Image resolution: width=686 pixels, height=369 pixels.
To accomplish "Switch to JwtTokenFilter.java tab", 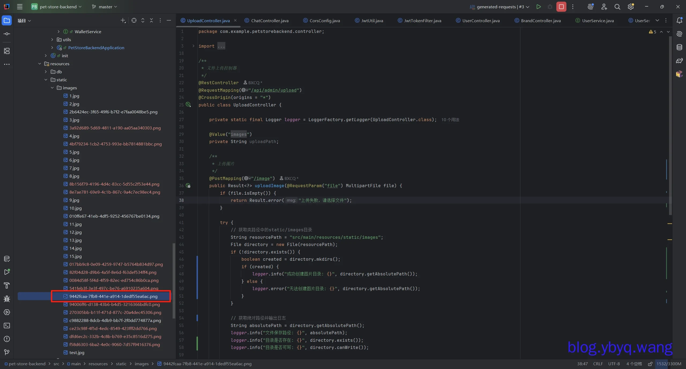I will tap(419, 21).
